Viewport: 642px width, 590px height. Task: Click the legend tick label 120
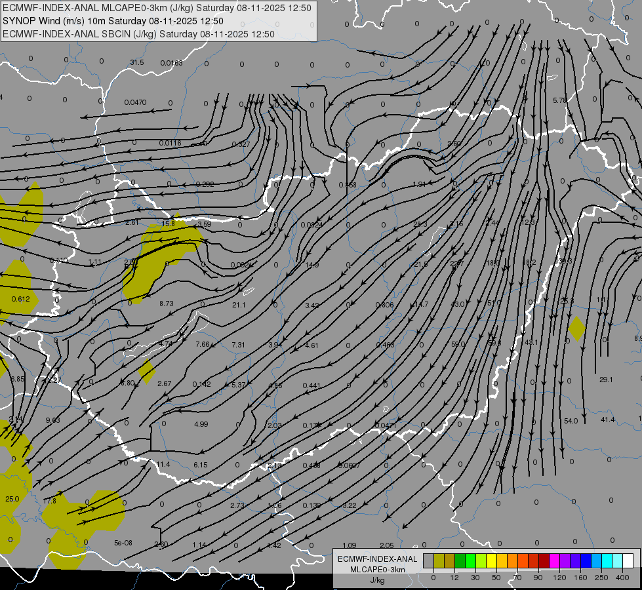click(x=559, y=578)
